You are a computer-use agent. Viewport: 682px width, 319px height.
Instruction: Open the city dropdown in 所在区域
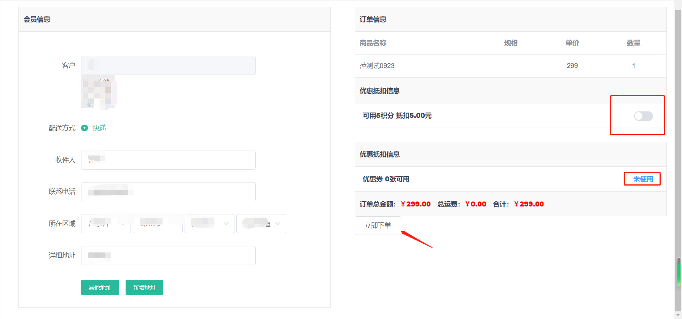tap(158, 224)
